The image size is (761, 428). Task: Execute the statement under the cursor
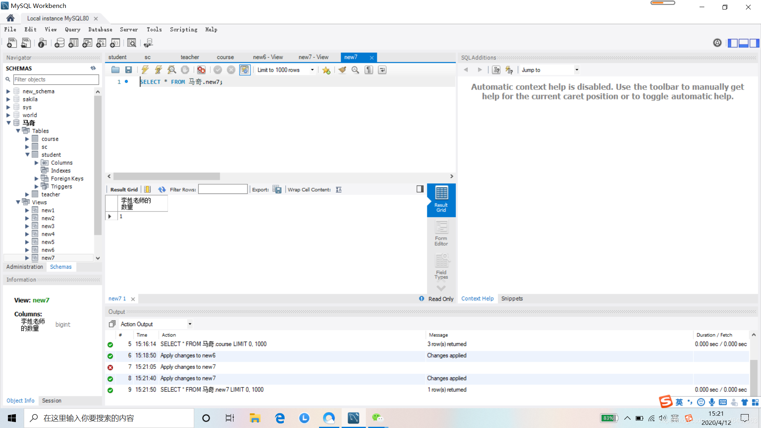coord(158,70)
